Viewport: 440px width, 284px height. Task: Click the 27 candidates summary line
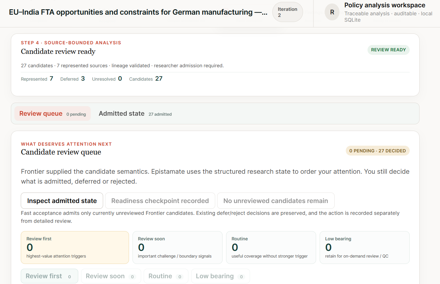(x=122, y=66)
